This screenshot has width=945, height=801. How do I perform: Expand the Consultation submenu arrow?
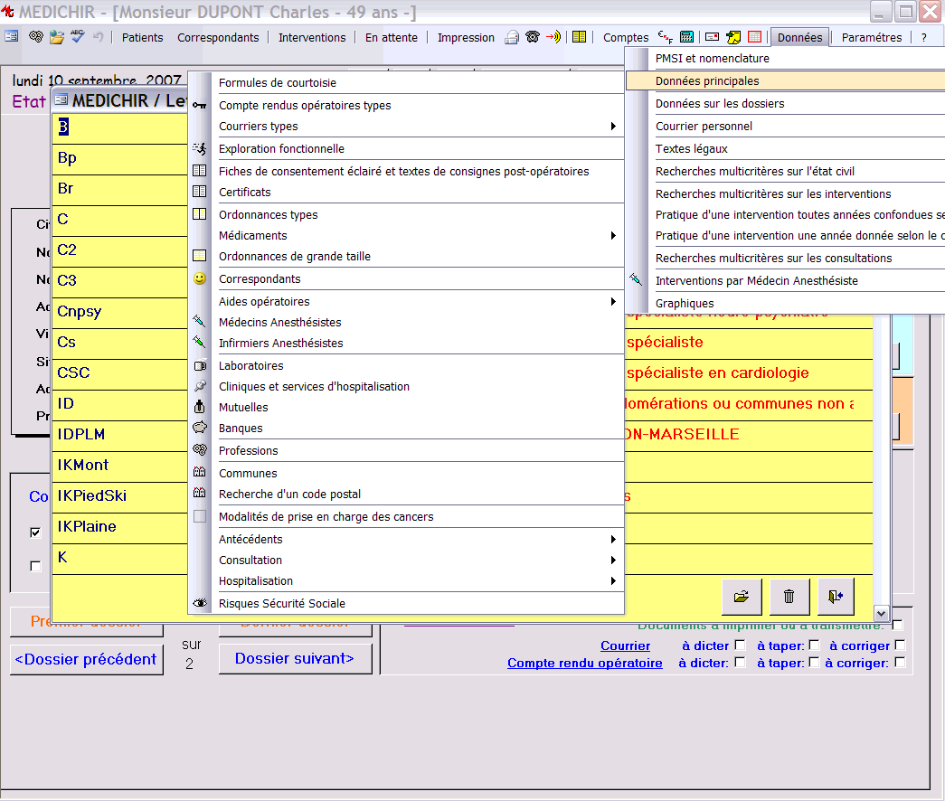(613, 560)
